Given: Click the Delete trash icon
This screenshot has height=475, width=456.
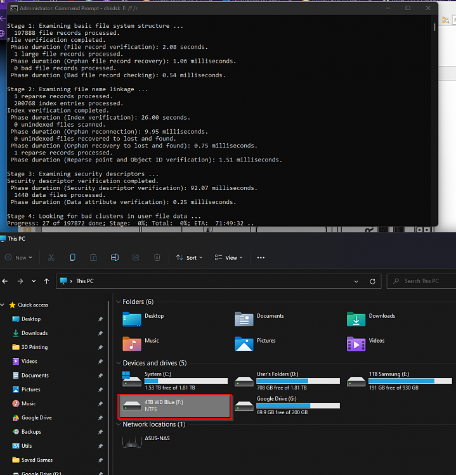Looking at the screenshot, I should [157, 258].
